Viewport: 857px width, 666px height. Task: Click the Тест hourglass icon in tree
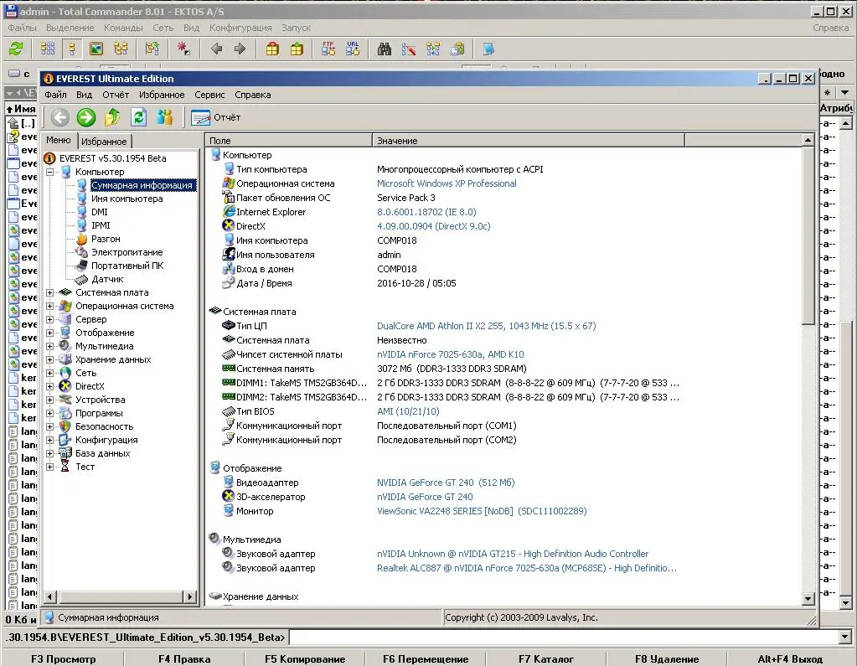click(x=65, y=467)
